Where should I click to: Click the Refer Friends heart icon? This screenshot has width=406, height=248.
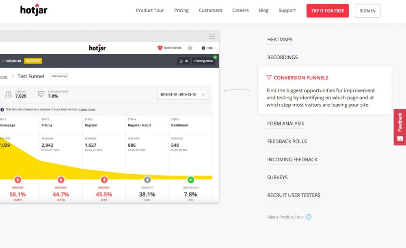click(160, 48)
